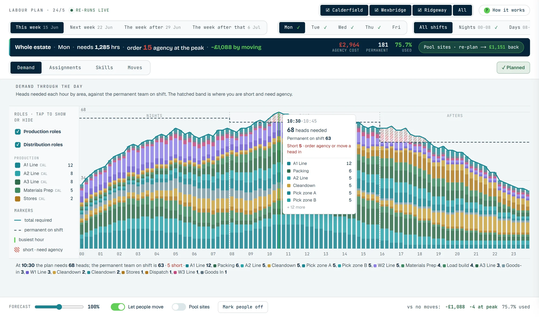Click the dashed permanent on shift marker
The height and width of the screenshot is (317, 539).
tap(18, 230)
